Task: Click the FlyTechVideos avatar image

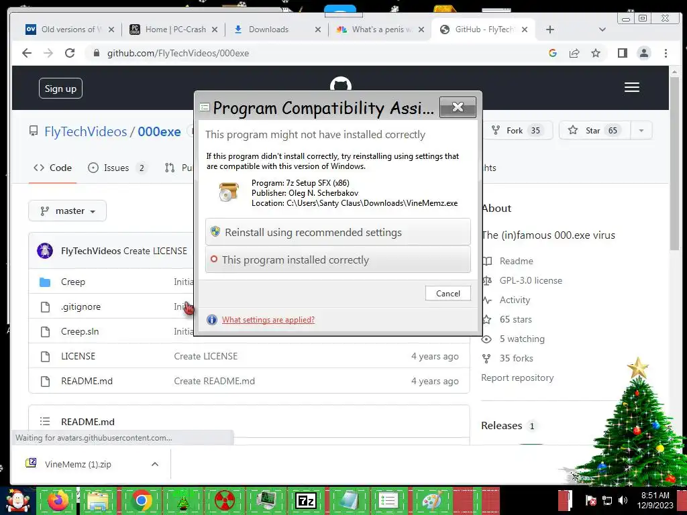Action: pos(45,251)
